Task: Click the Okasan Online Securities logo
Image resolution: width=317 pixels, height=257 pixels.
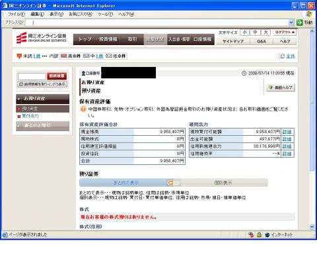Action: point(41,38)
